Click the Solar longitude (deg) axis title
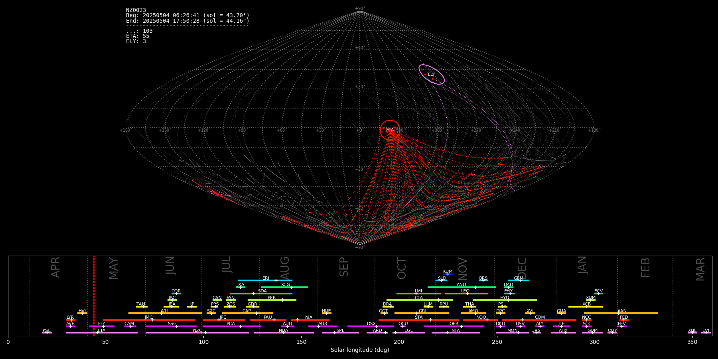 360,350
